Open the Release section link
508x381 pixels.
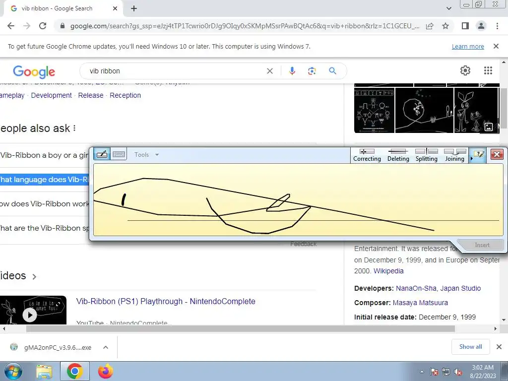coord(91,95)
